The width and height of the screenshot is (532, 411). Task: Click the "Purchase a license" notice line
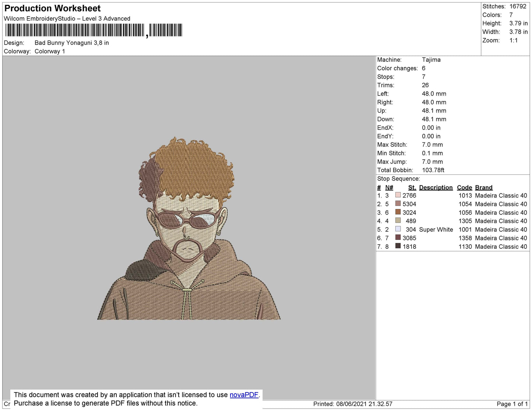106,403
